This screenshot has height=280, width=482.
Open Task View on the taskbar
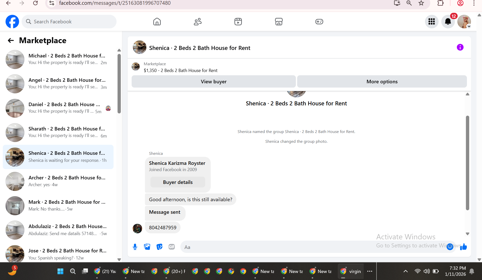pos(85,271)
